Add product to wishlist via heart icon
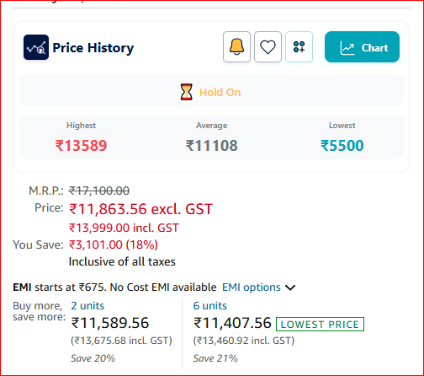The width and height of the screenshot is (424, 376). pos(268,47)
